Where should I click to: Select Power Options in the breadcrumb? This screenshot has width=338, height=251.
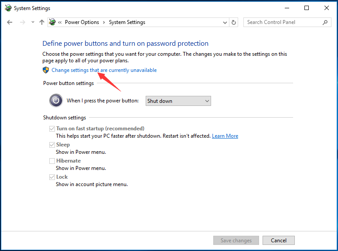[82, 22]
